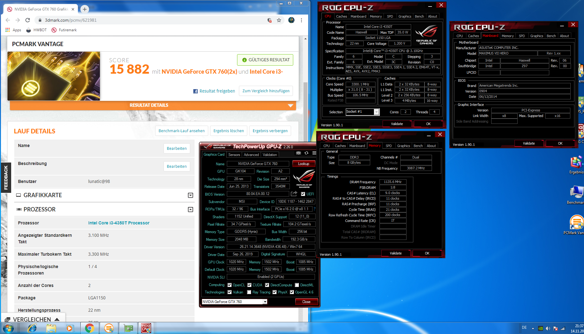Go forward in Chrome
The width and height of the screenshot is (584, 334).
[18, 20]
